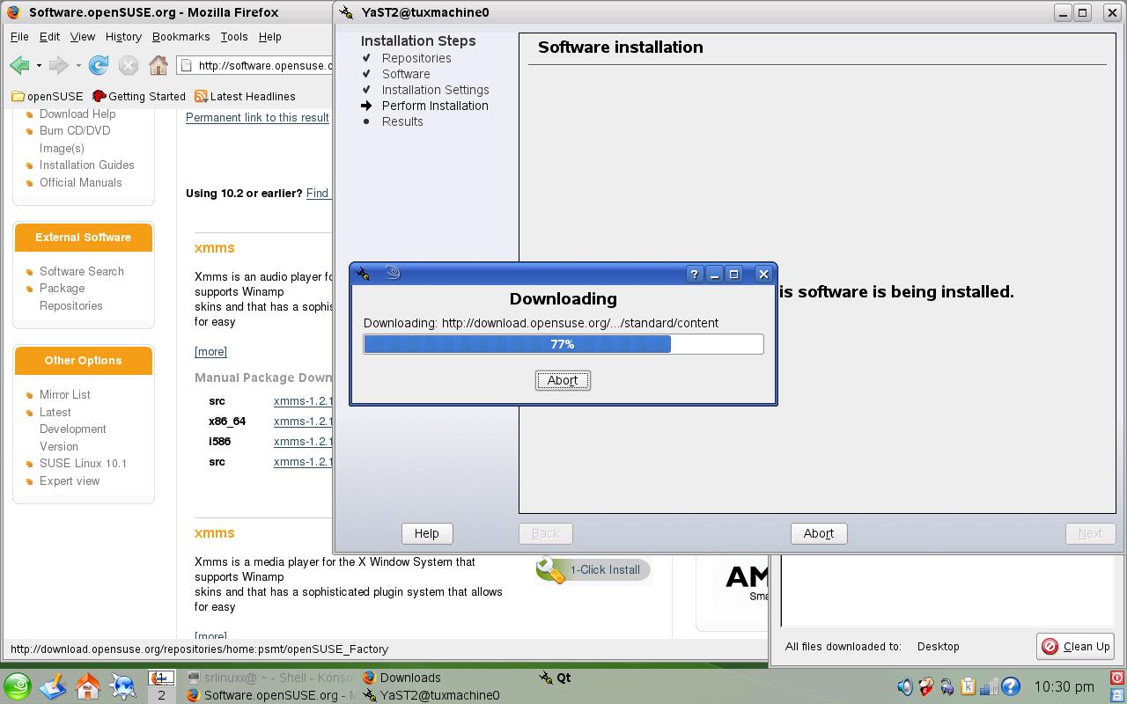Open the desktop/pencil panel icon

53,686
